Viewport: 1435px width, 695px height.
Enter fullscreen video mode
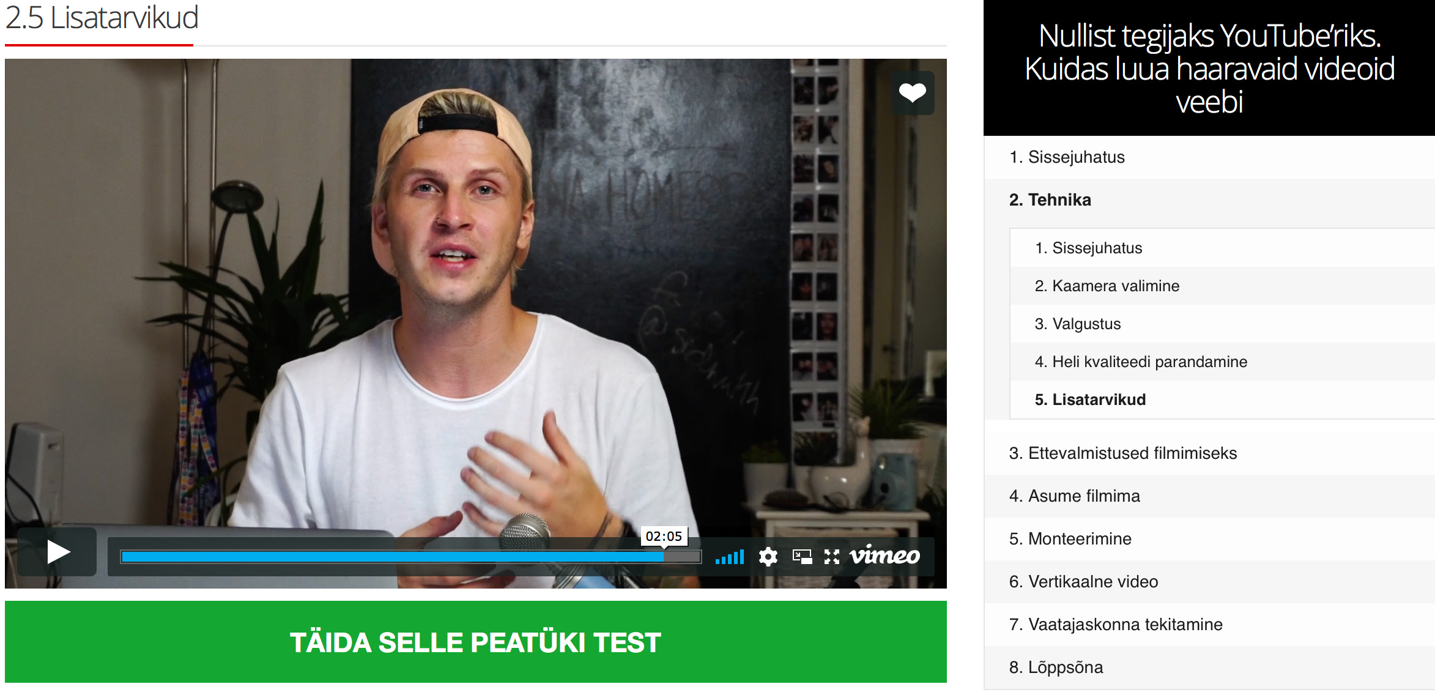coord(832,557)
